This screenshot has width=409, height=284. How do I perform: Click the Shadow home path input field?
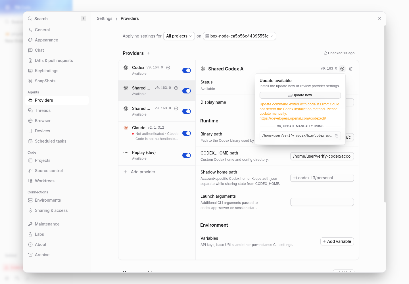322,178
